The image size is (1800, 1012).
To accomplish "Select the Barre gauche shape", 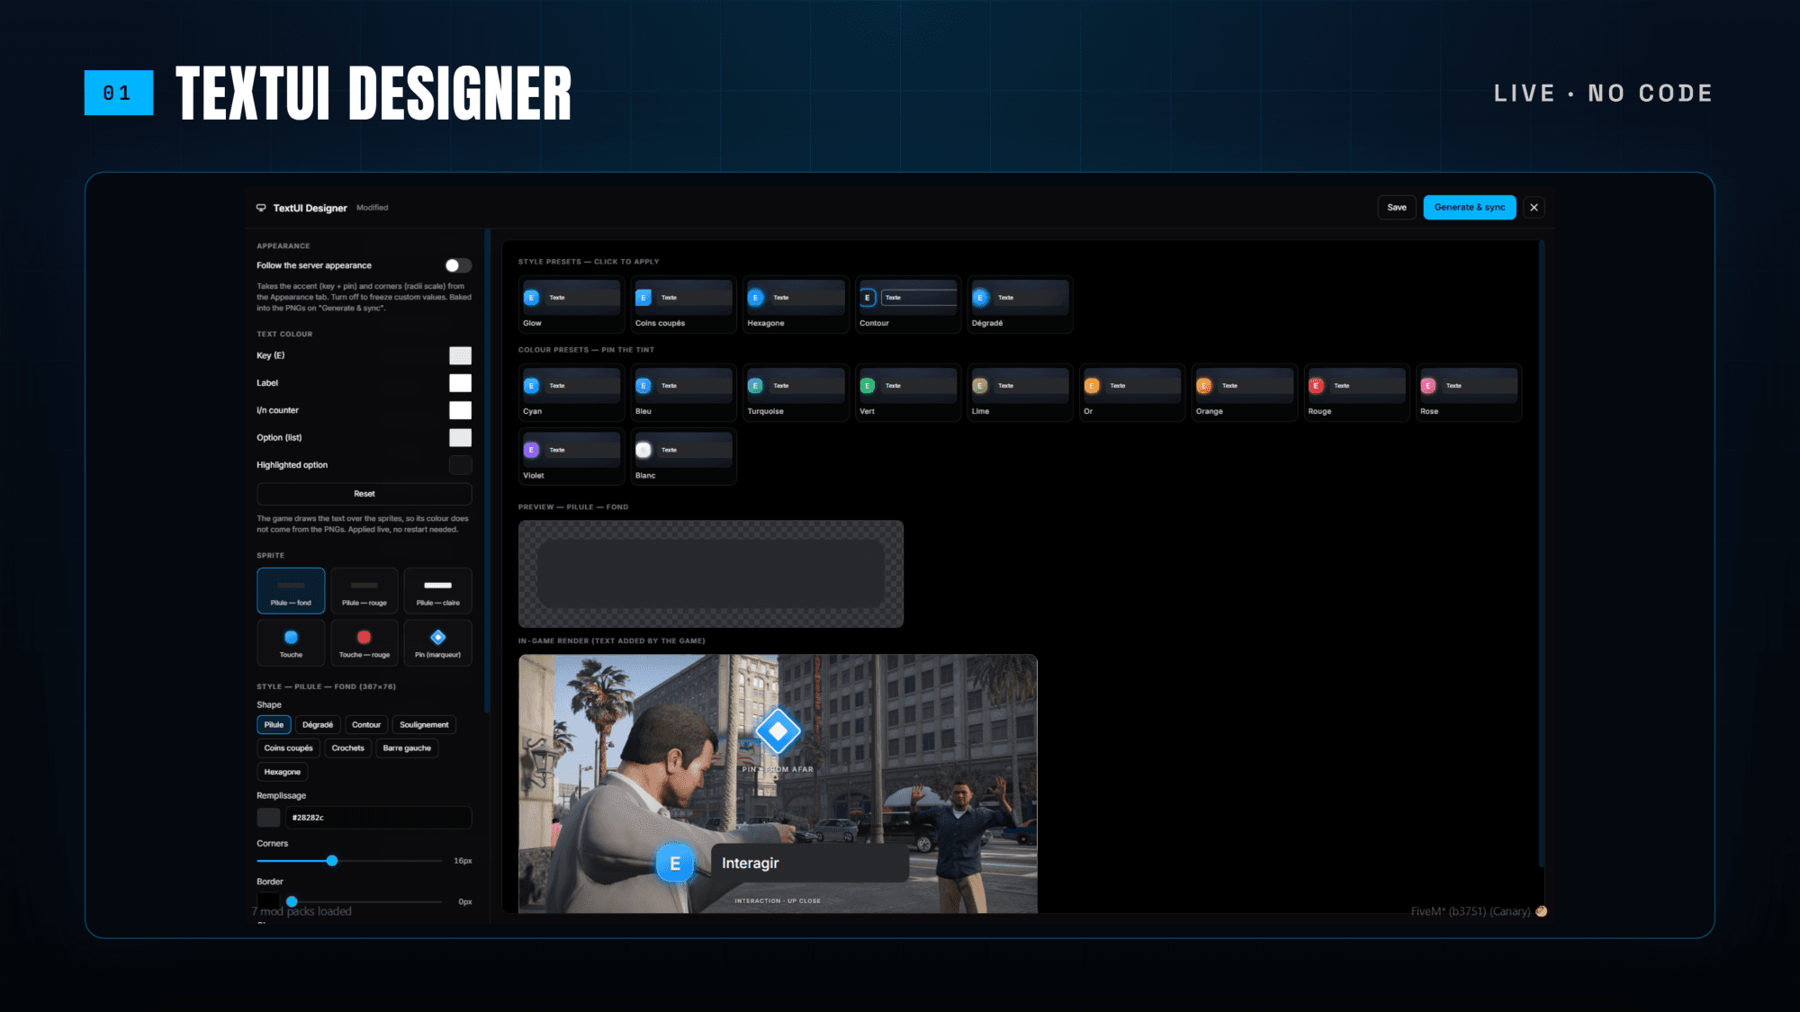I will 407,748.
